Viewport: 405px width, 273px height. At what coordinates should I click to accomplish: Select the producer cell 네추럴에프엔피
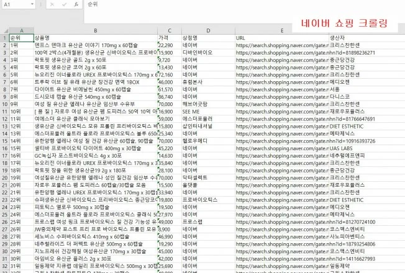tap(366, 156)
